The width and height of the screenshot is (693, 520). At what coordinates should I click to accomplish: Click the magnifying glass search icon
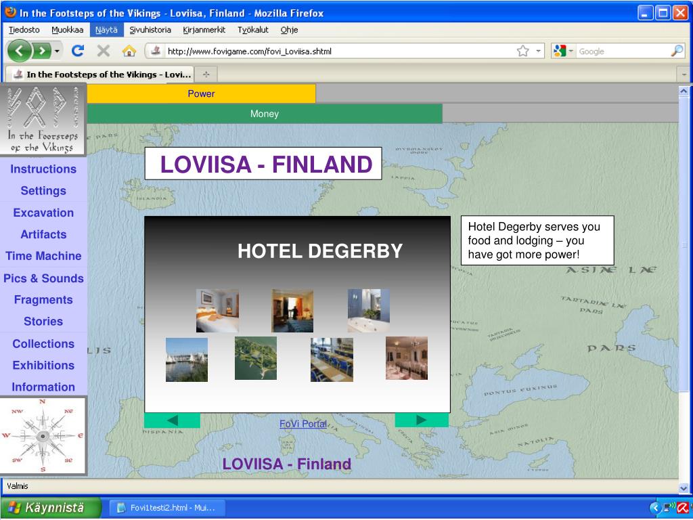677,51
